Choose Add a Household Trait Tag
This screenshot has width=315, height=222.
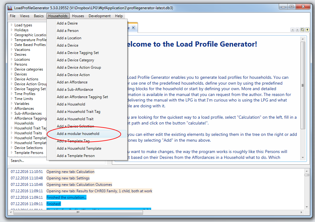(x=87, y=112)
